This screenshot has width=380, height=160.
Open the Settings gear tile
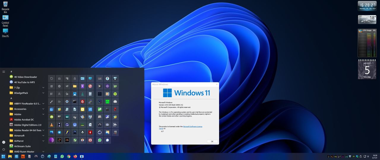tap(67, 102)
